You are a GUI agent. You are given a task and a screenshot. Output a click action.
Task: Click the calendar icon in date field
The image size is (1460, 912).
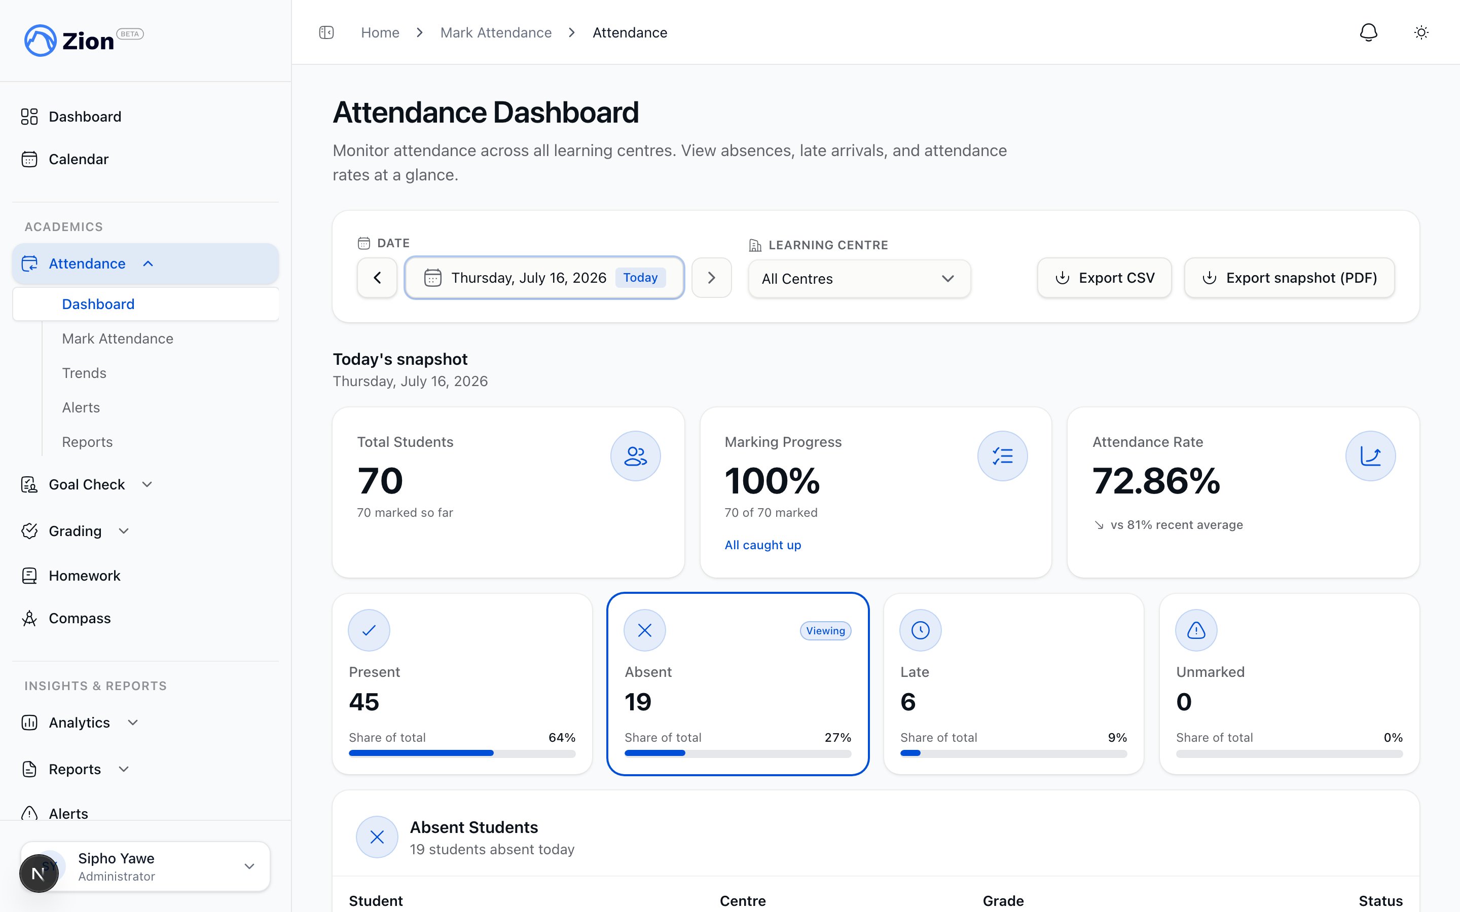(x=432, y=278)
